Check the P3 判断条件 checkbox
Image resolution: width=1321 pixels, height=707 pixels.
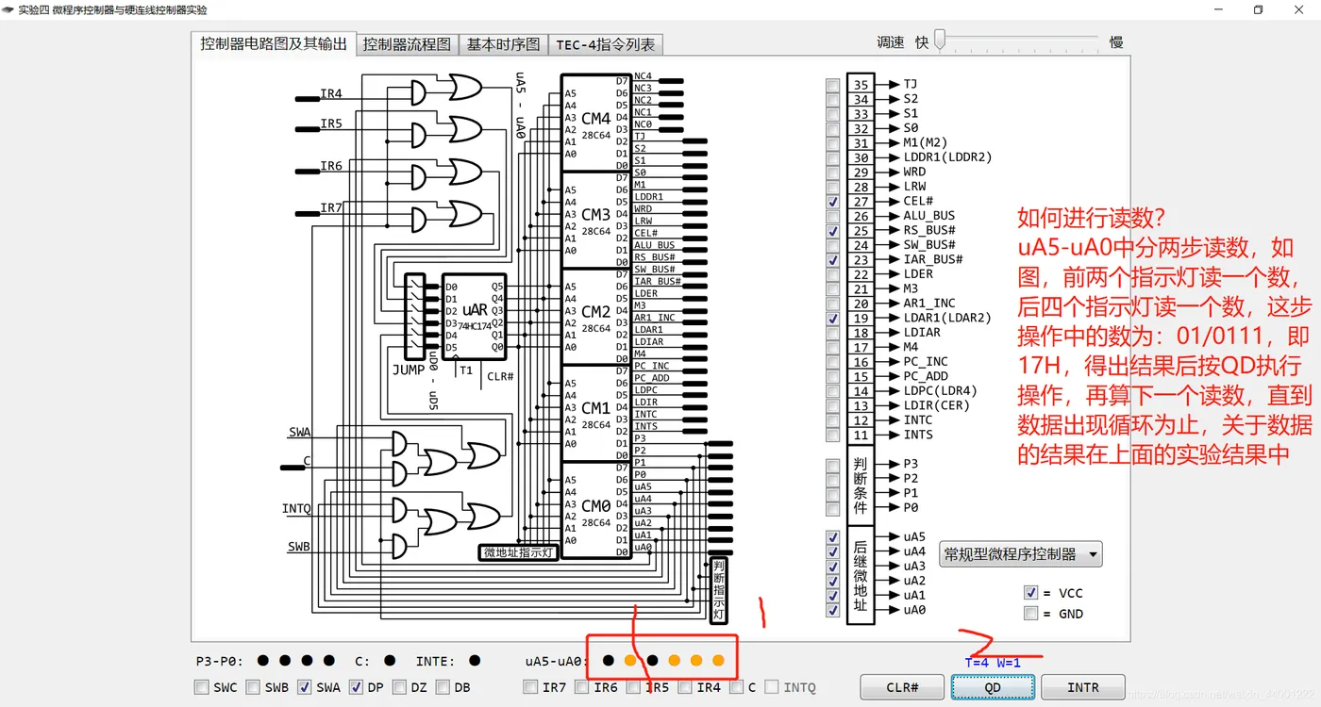click(832, 465)
